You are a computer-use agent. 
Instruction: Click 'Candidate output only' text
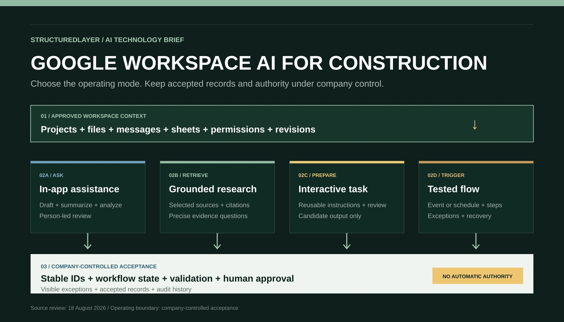[330, 216]
